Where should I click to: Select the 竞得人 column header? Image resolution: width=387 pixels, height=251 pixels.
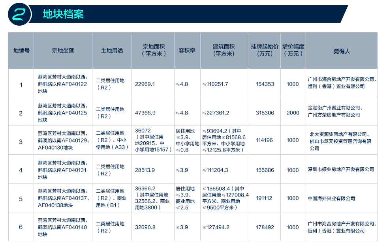tap(342, 51)
